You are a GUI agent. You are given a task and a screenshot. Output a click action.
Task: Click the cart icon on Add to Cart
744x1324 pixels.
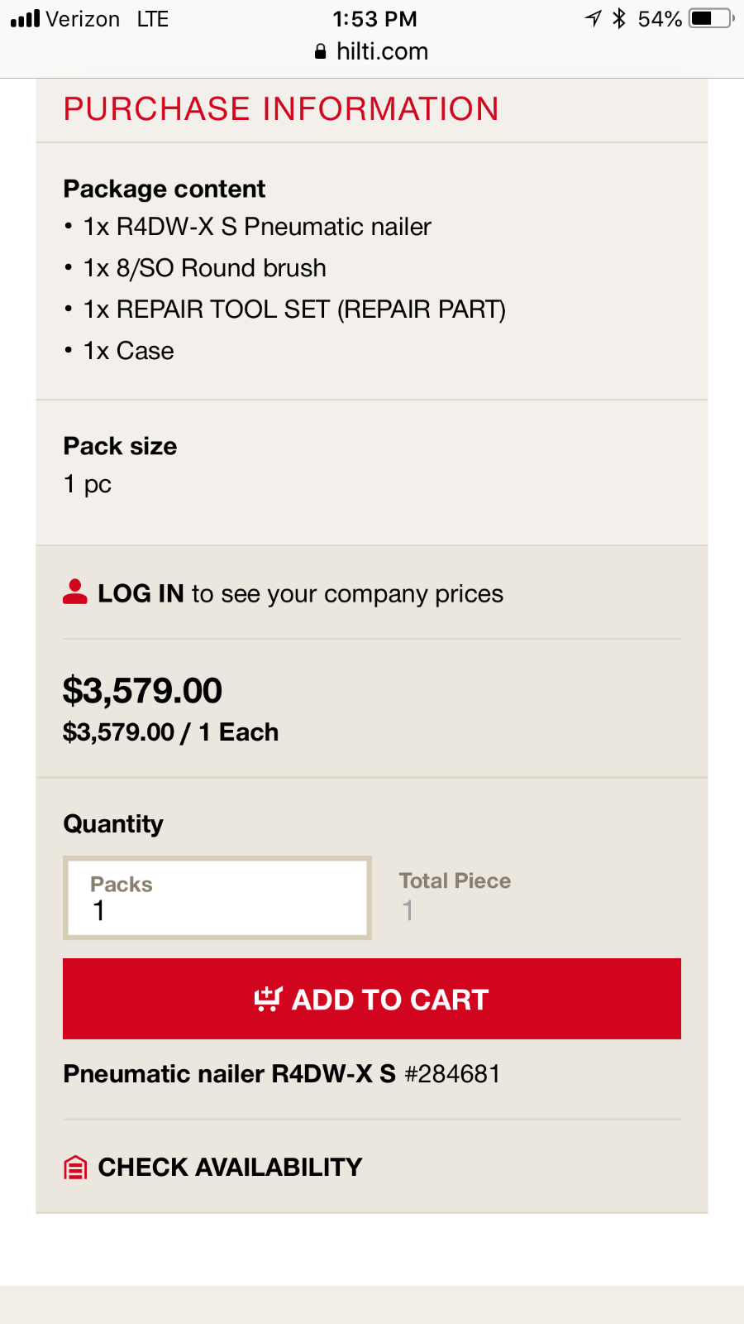point(268,999)
